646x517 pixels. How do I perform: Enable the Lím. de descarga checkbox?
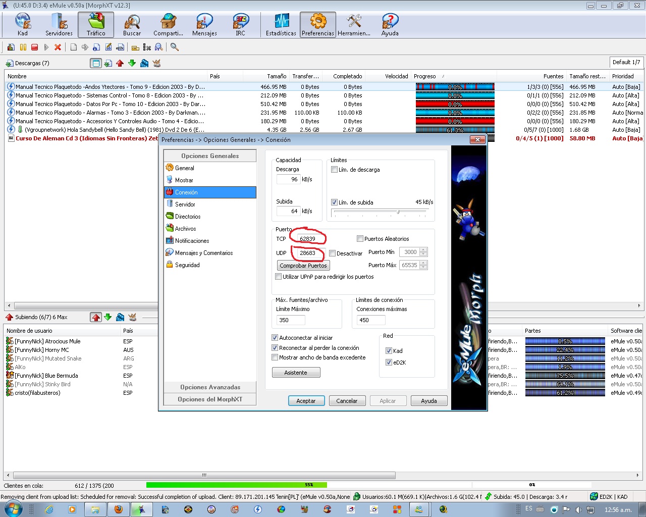tap(334, 170)
